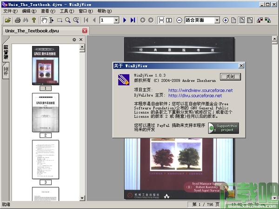This screenshot has width=279, height=209.
Task: Zoom out with the minus button
Action: [x=179, y=20]
